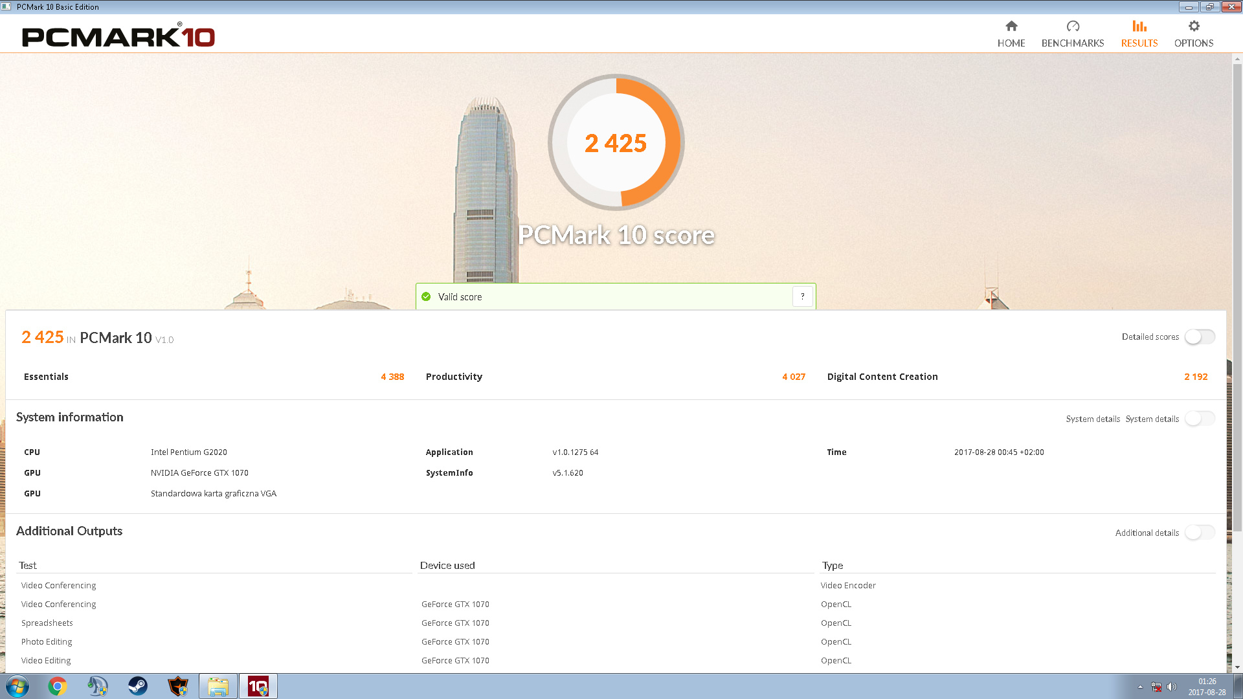The height and width of the screenshot is (699, 1243).
Task: Click the network status tray icon
Action: [1156, 687]
